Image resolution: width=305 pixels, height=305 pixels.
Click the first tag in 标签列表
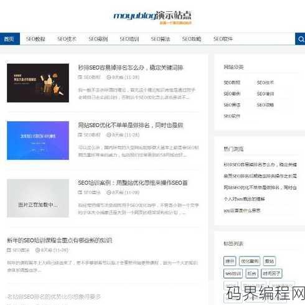click(x=230, y=261)
